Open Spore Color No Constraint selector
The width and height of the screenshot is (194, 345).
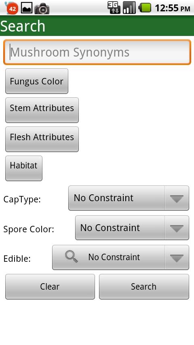[x=132, y=228]
